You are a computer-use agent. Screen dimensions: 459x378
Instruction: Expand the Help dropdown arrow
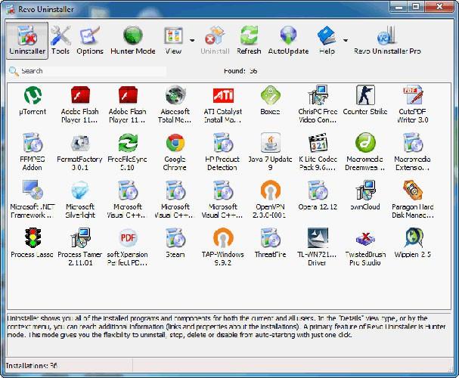coord(345,40)
